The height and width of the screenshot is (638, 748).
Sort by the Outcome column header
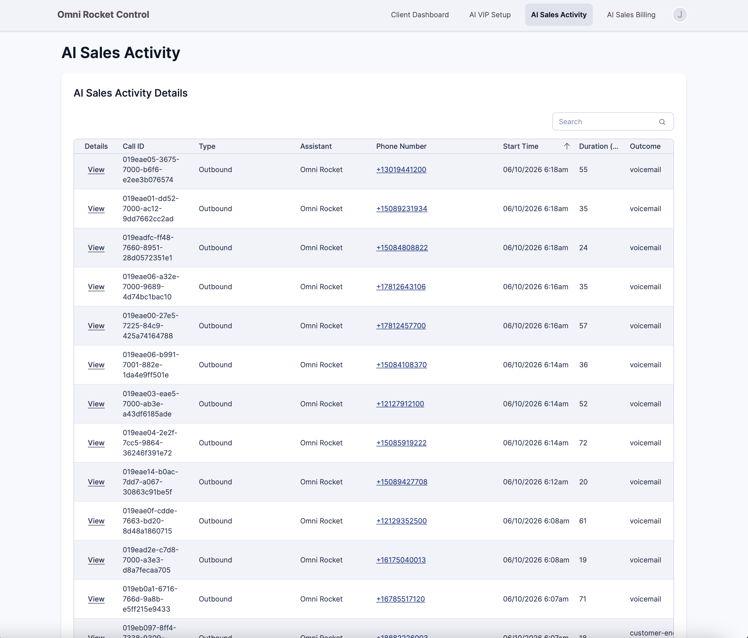(x=645, y=146)
